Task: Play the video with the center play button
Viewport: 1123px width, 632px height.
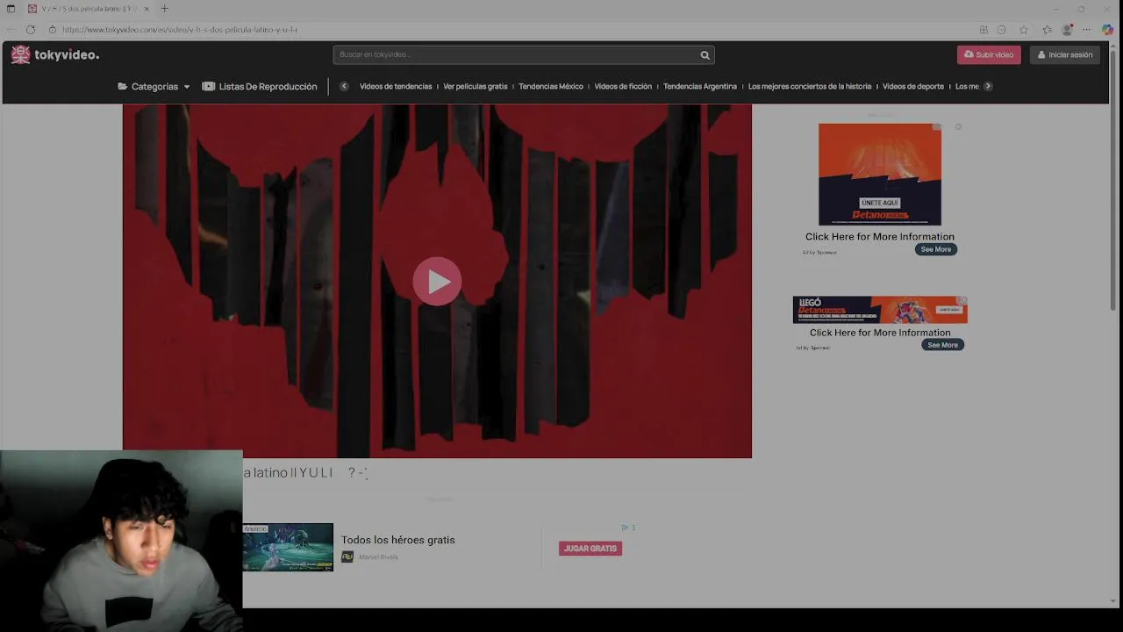Action: coord(437,281)
